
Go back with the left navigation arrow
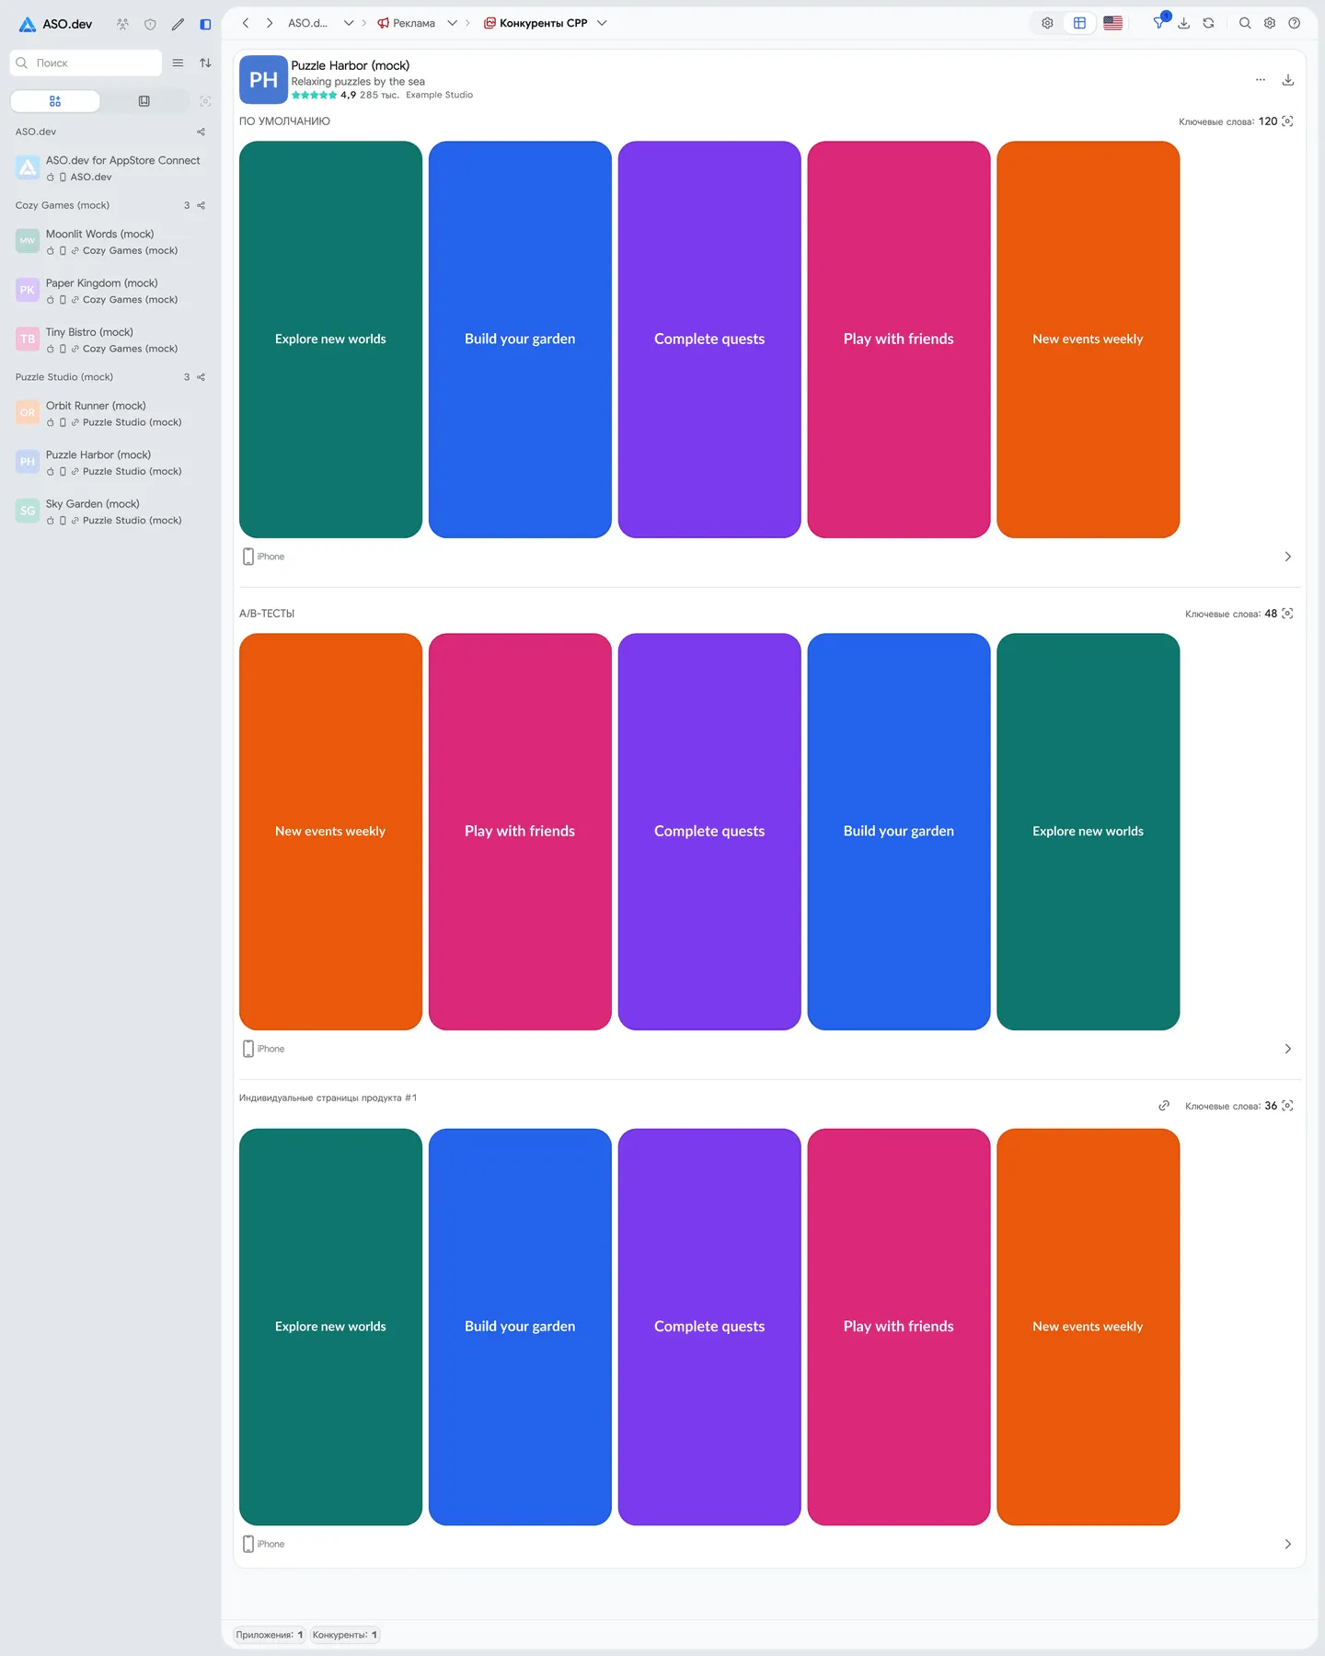coord(246,23)
